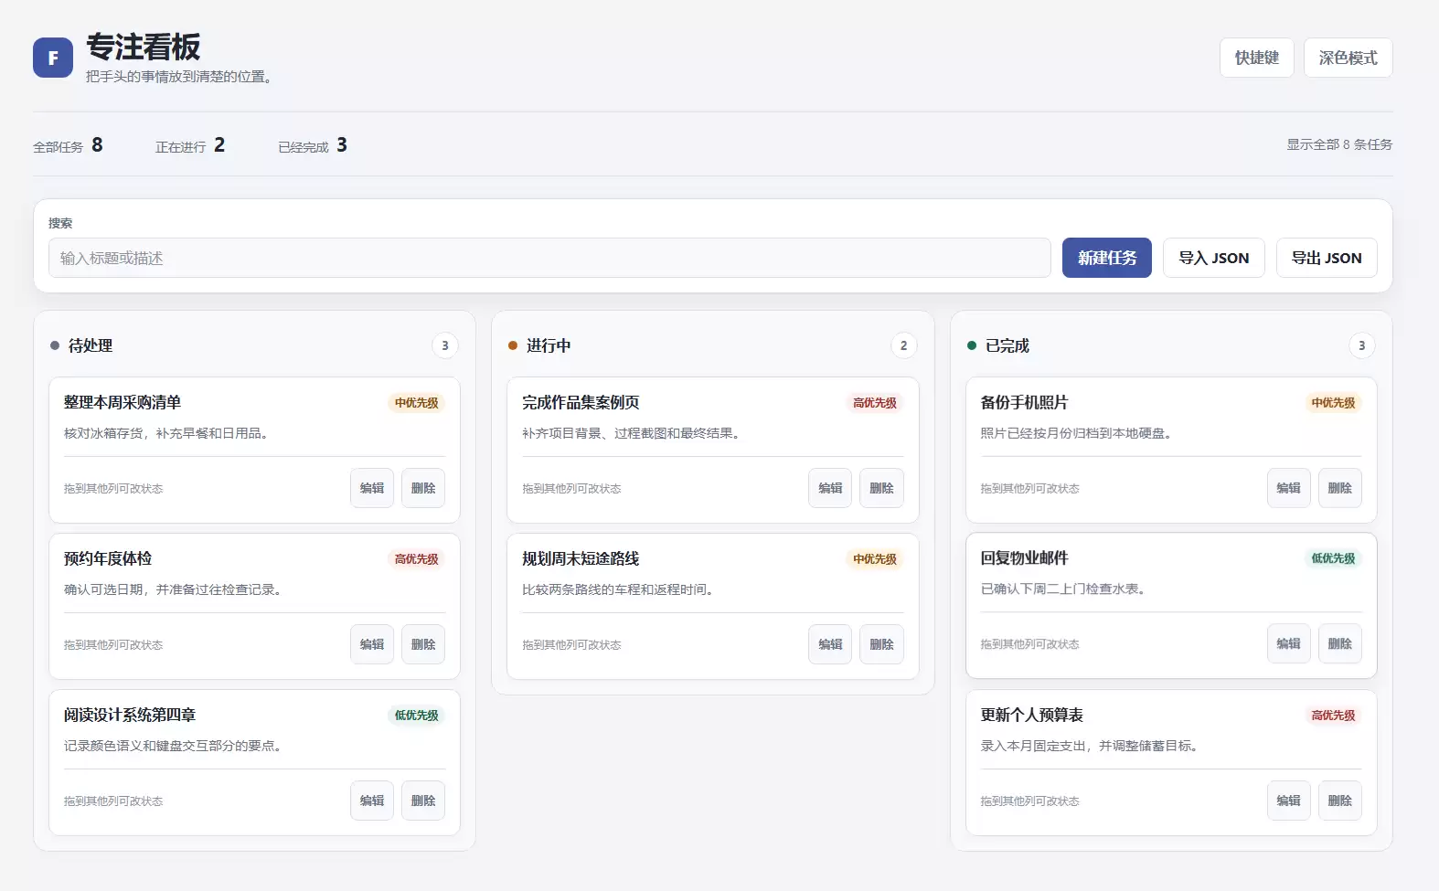Click the 已经完成 3 statistic
Viewport: 1439px width, 891px height.
(313, 145)
